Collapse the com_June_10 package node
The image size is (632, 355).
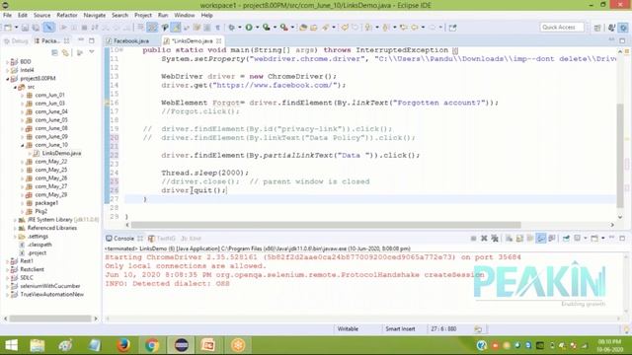tap(22, 145)
